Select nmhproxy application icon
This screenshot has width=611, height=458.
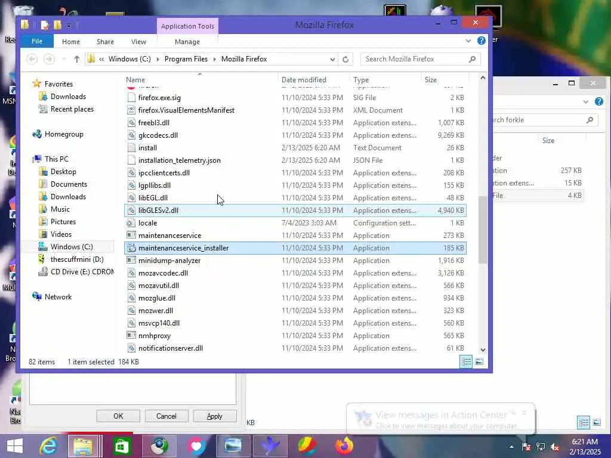tap(131, 335)
